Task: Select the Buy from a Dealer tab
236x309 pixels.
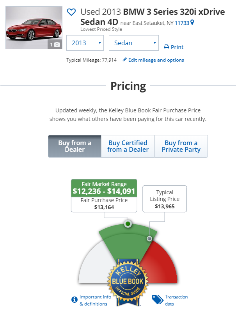Action: click(75, 146)
